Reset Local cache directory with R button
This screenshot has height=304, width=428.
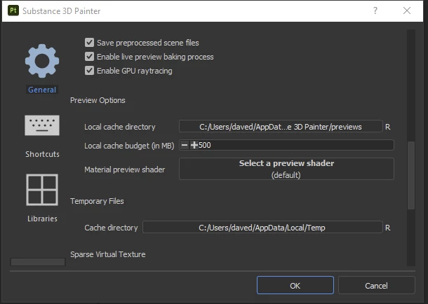(x=387, y=127)
